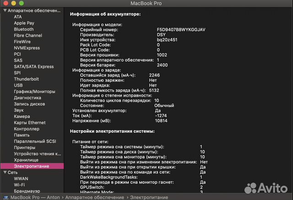Select Карты Ethernet entry
293x200 pixels.
coord(29,122)
